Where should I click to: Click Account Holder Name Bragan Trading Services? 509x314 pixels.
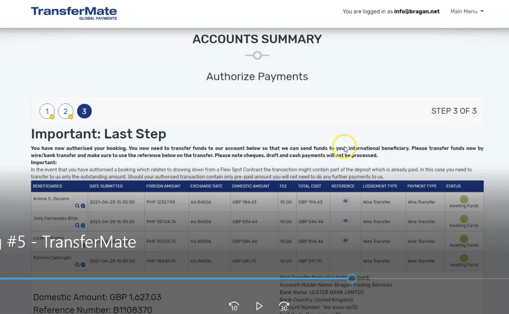(x=336, y=285)
